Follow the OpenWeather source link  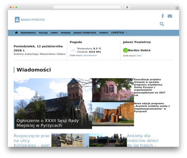point(90,55)
